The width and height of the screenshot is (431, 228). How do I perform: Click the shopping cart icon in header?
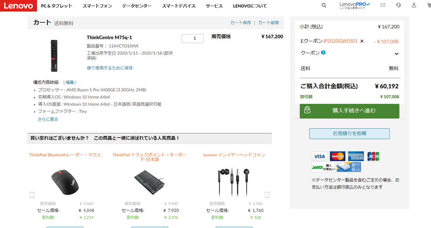428,5
